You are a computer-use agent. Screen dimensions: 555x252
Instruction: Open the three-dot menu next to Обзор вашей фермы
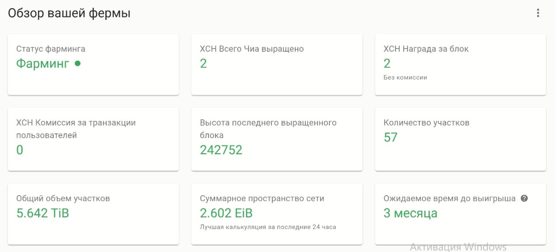tap(538, 13)
